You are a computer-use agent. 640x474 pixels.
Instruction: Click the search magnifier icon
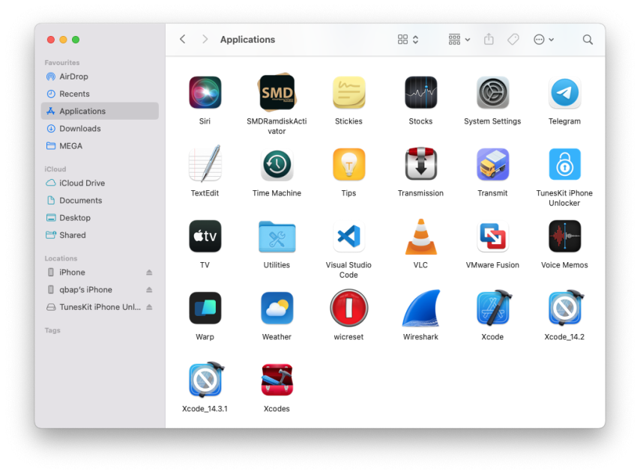tap(588, 39)
